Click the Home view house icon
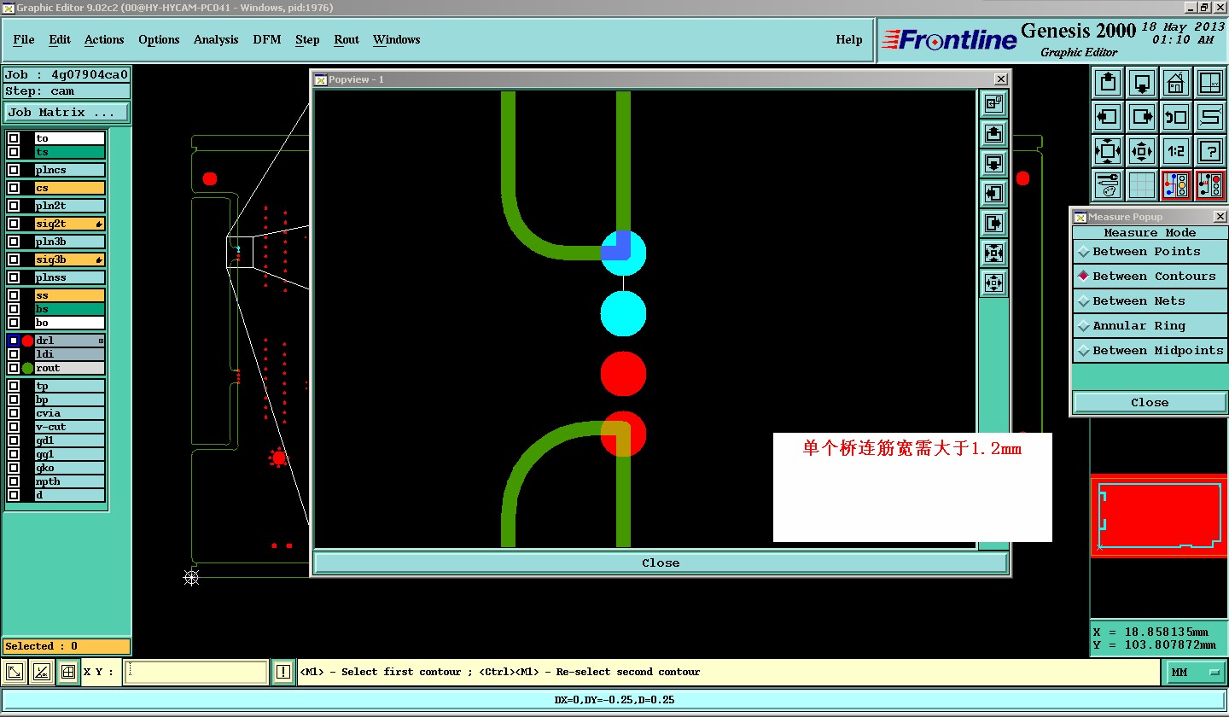Screen dimensions: 1229x717 tap(1176, 83)
